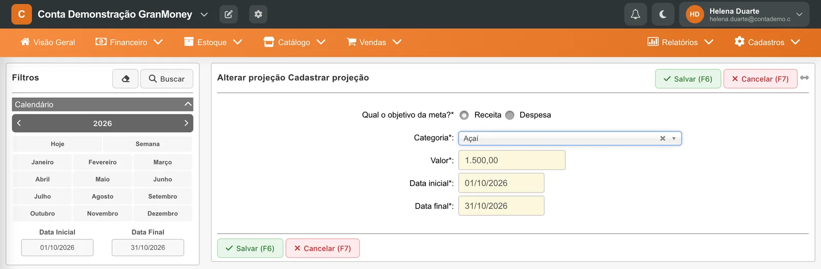The image size is (821, 269).
Task: Open the Relatórios menu
Action: [680, 42]
